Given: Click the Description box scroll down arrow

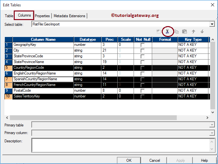Looking at the screenshot, I should pyautogui.click(x=212, y=149).
